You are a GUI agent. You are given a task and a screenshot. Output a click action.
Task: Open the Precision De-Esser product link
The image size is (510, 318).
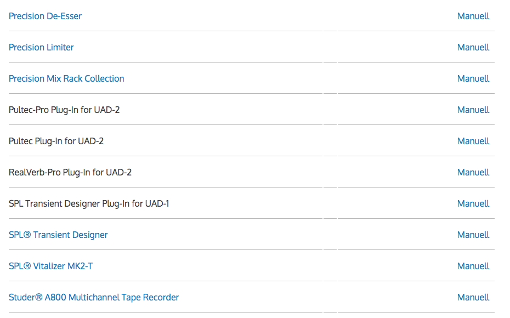pos(45,16)
